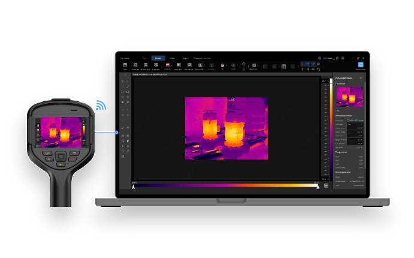Click the double-circle fusion toolbar icon
Image resolution: width=414 pixels, height=258 pixels.
click(189, 65)
